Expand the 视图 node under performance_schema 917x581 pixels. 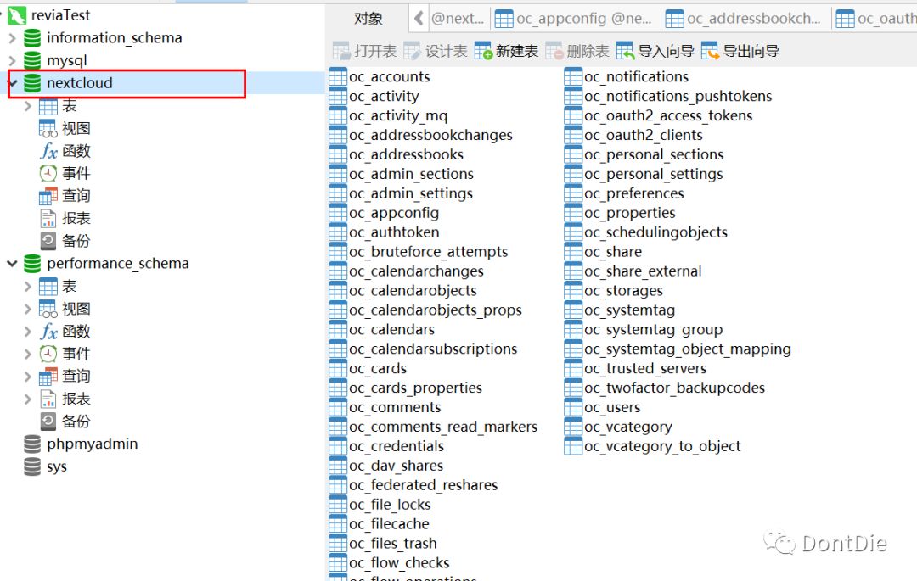point(27,309)
